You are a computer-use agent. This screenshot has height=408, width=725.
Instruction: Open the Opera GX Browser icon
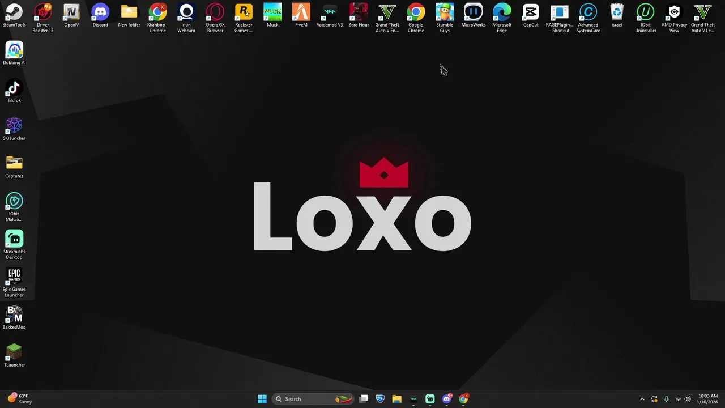coord(215,18)
